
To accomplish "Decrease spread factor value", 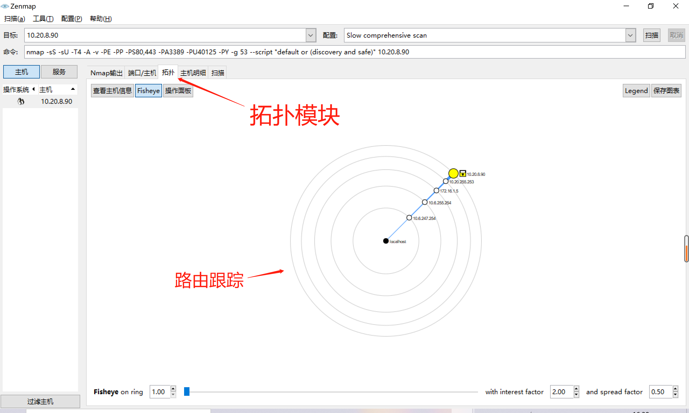I will coord(675,395).
